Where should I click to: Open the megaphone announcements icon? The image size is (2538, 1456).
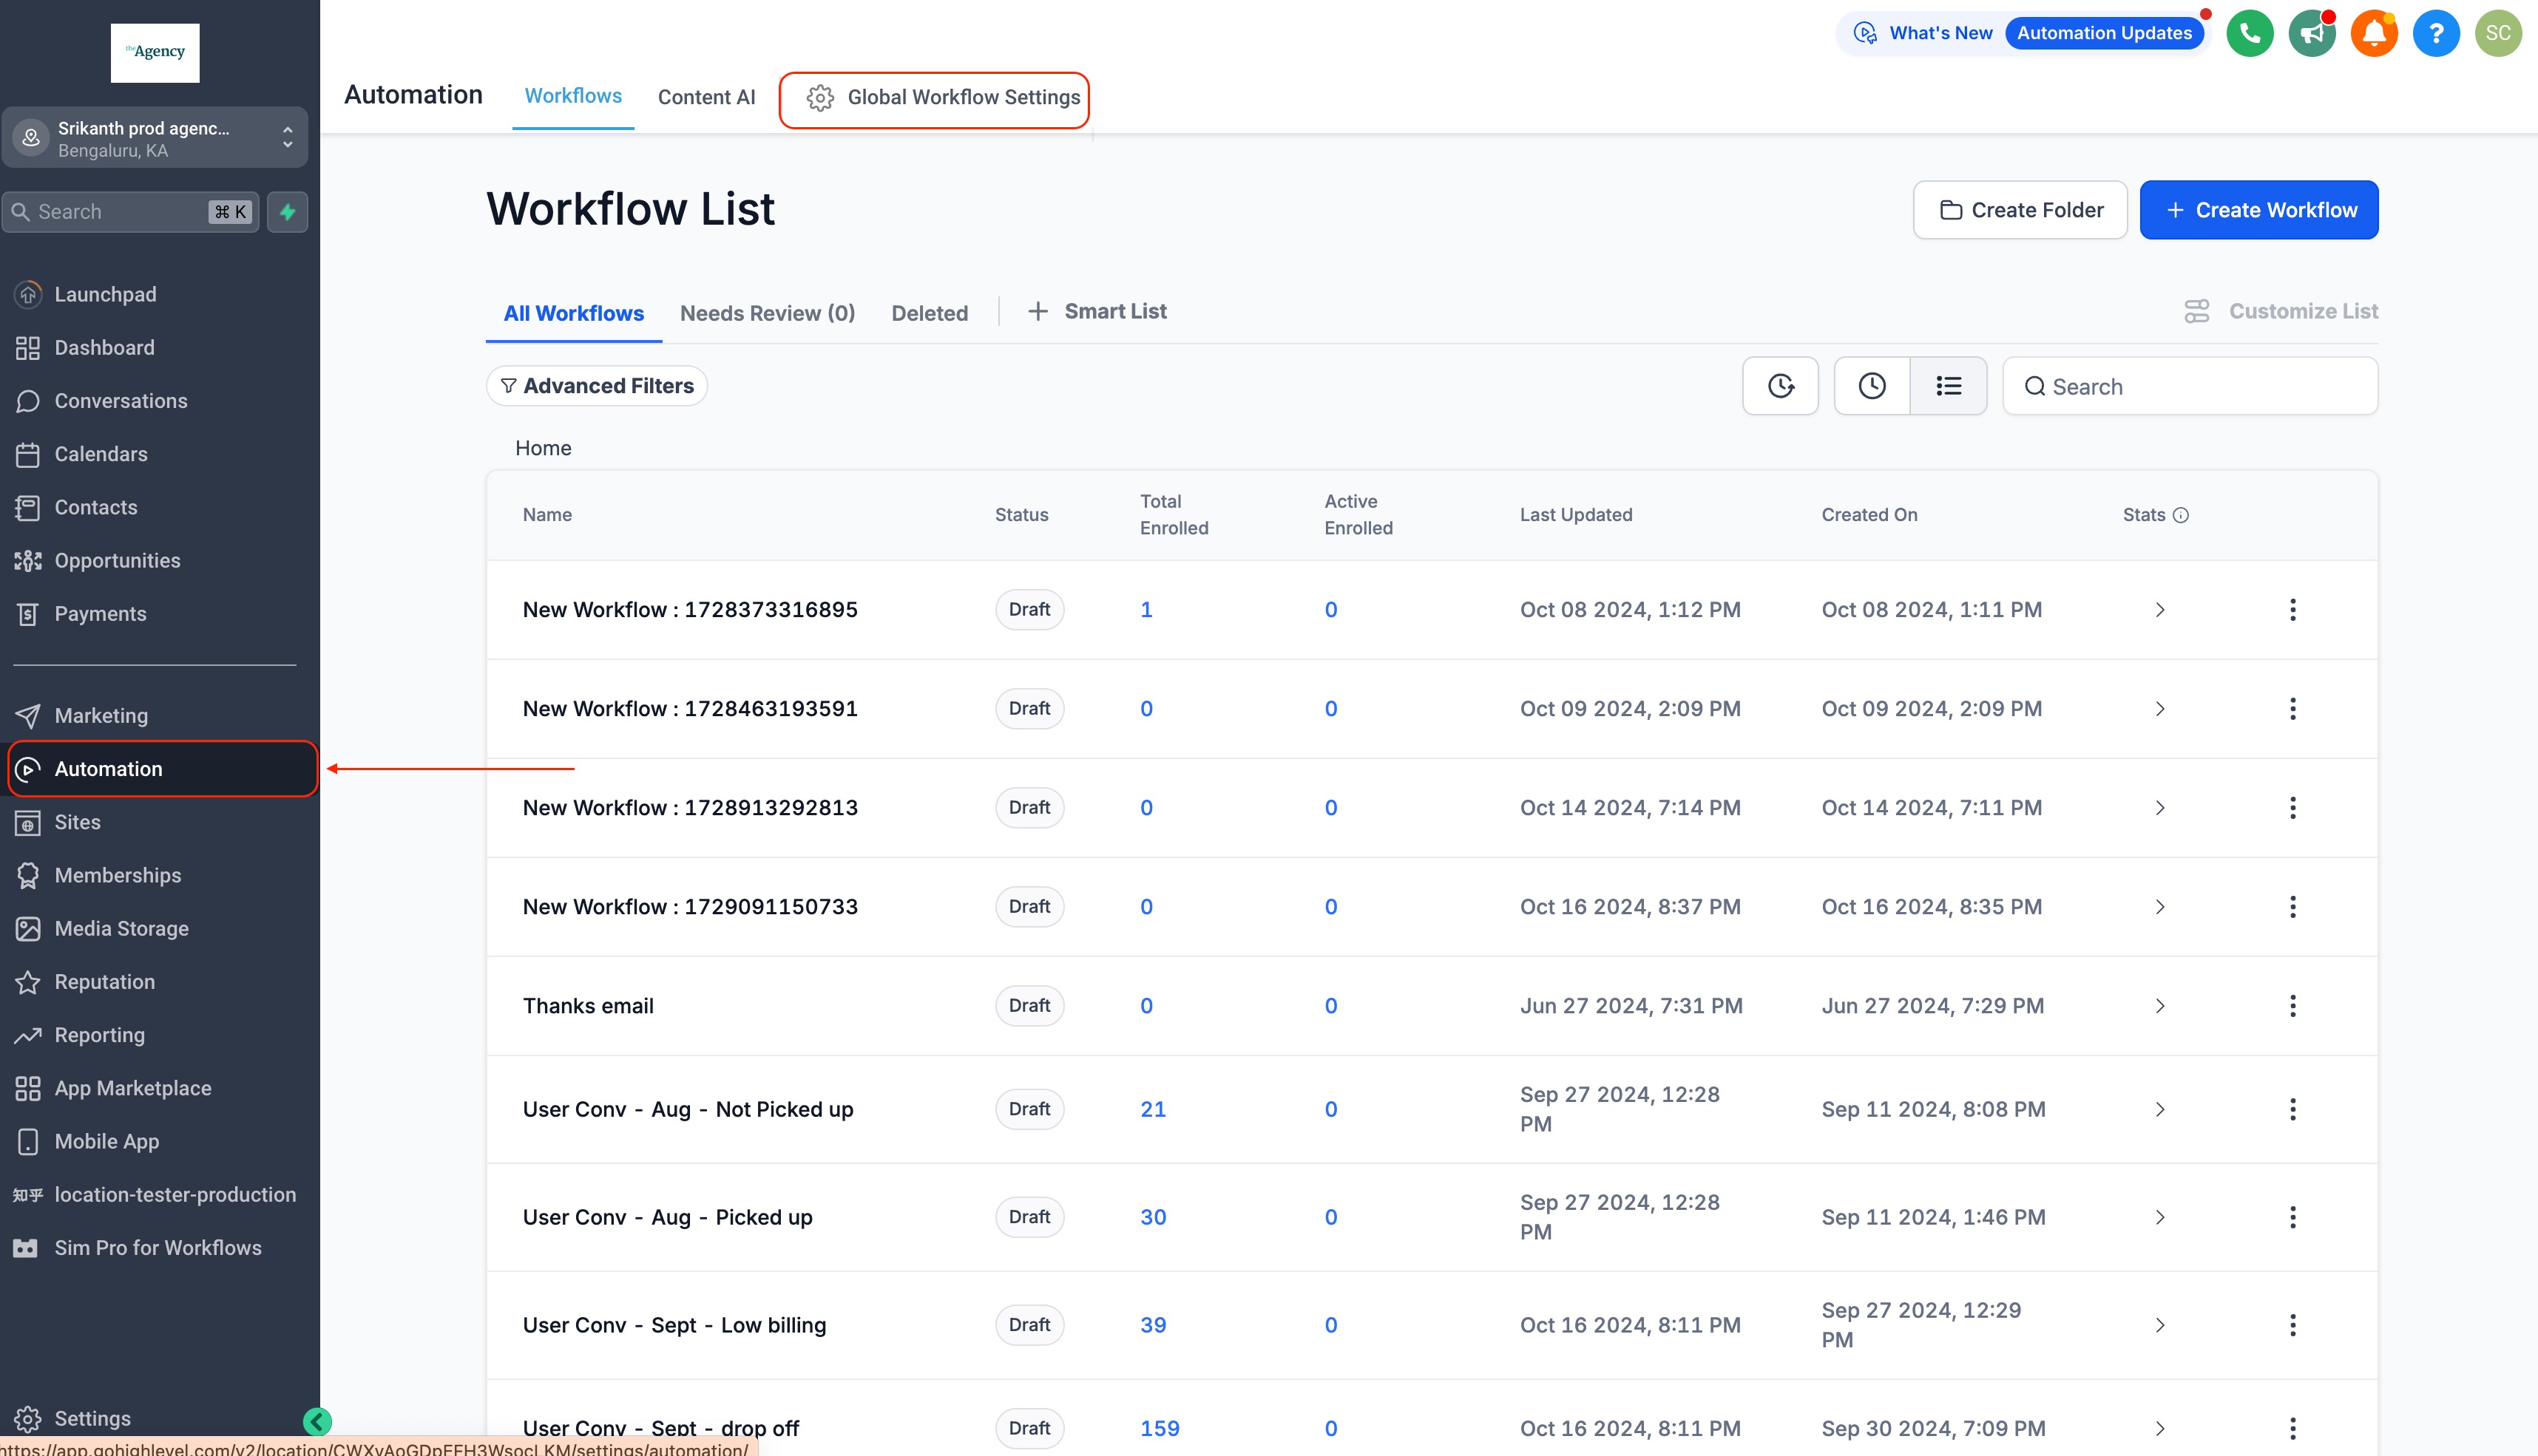coord(2311,33)
